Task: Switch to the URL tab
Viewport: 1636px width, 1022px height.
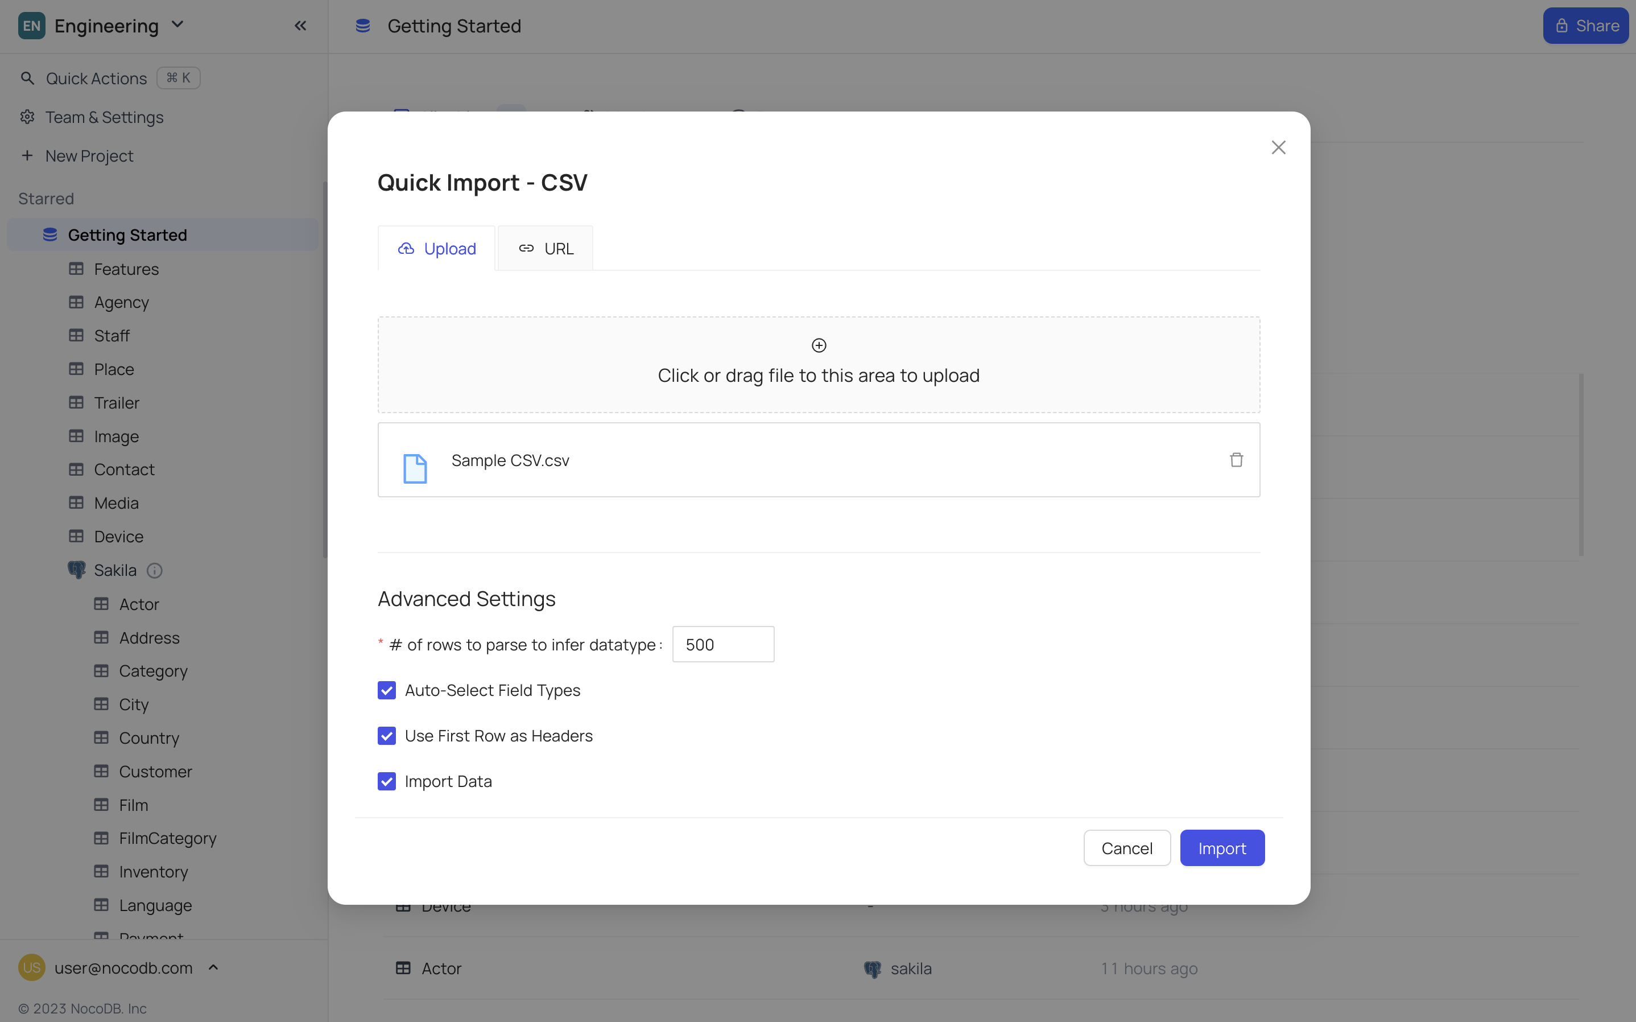Action: [546, 248]
